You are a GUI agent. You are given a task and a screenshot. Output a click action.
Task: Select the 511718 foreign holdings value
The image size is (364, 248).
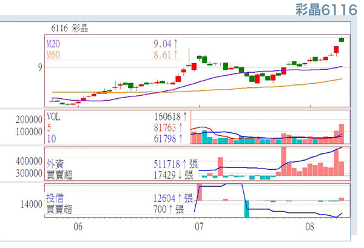point(168,163)
